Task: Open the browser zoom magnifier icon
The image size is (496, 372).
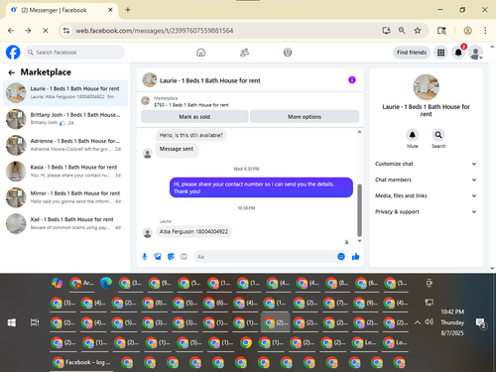Action: 402,31
